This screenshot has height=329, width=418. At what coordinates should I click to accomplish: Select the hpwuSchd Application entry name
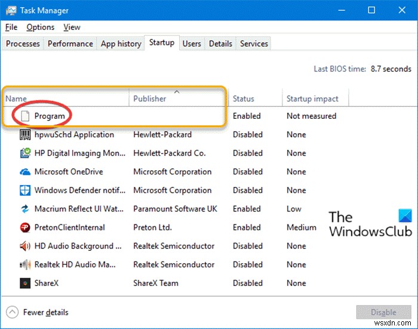pyautogui.click(x=74, y=134)
